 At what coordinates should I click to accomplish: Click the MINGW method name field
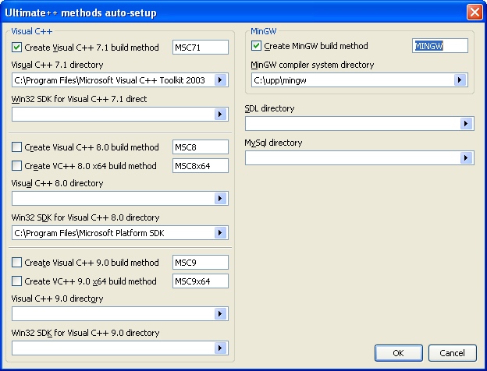439,46
